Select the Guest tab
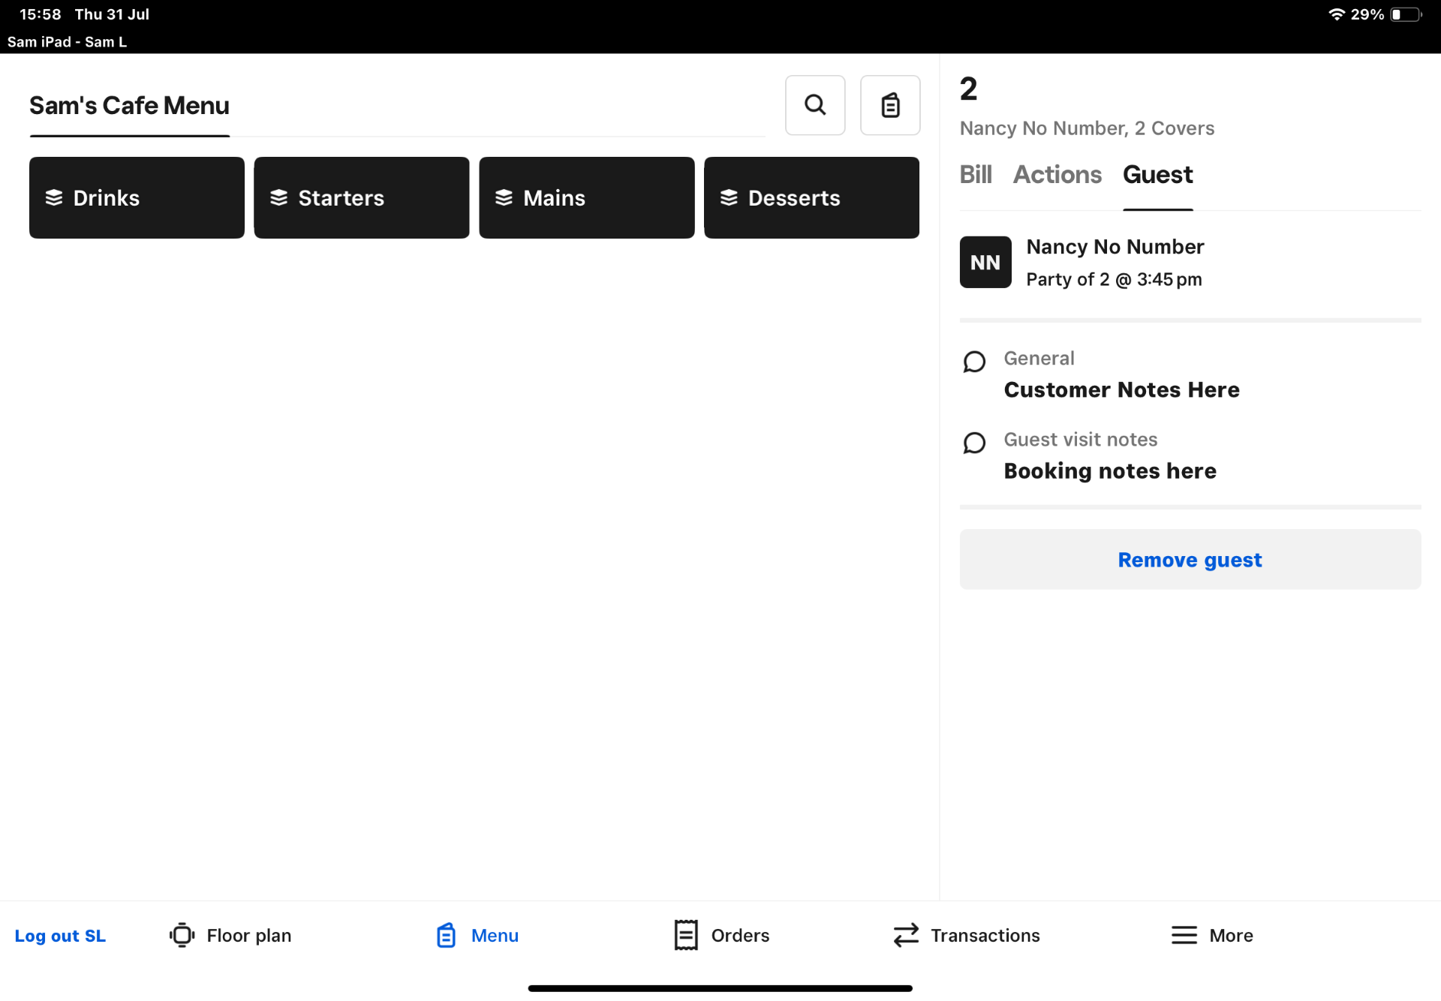Image resolution: width=1441 pixels, height=1001 pixels. (x=1157, y=175)
